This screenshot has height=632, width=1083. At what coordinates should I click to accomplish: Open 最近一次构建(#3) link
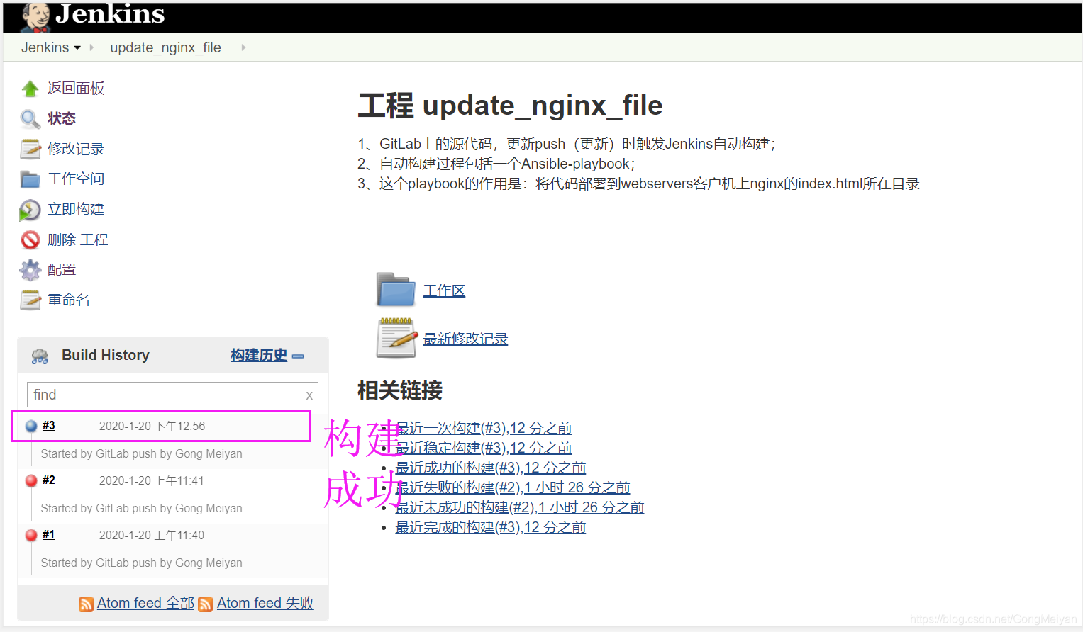(x=484, y=429)
